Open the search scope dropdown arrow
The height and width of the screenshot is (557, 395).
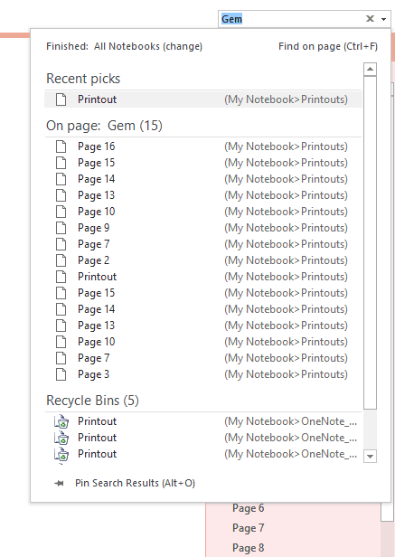coord(383,19)
